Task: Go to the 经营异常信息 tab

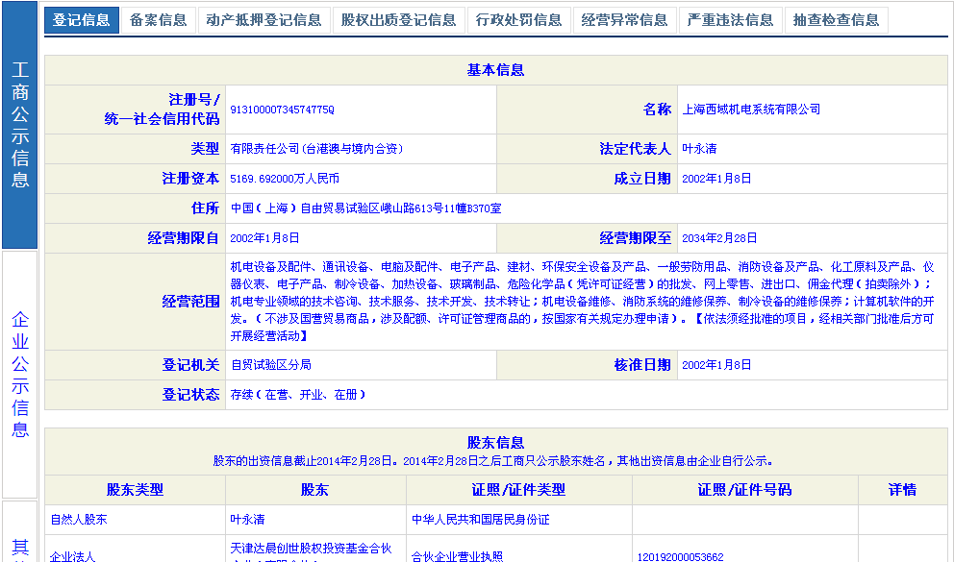Action: [624, 20]
